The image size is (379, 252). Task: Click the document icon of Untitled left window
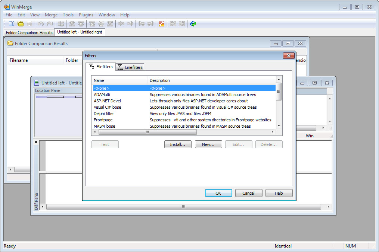coord(37,83)
